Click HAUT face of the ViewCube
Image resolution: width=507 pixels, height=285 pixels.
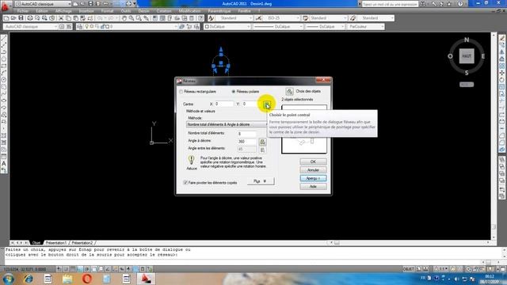pyautogui.click(x=467, y=56)
